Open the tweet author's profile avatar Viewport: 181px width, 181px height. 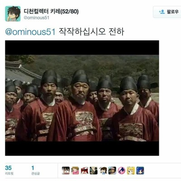click(x=13, y=14)
